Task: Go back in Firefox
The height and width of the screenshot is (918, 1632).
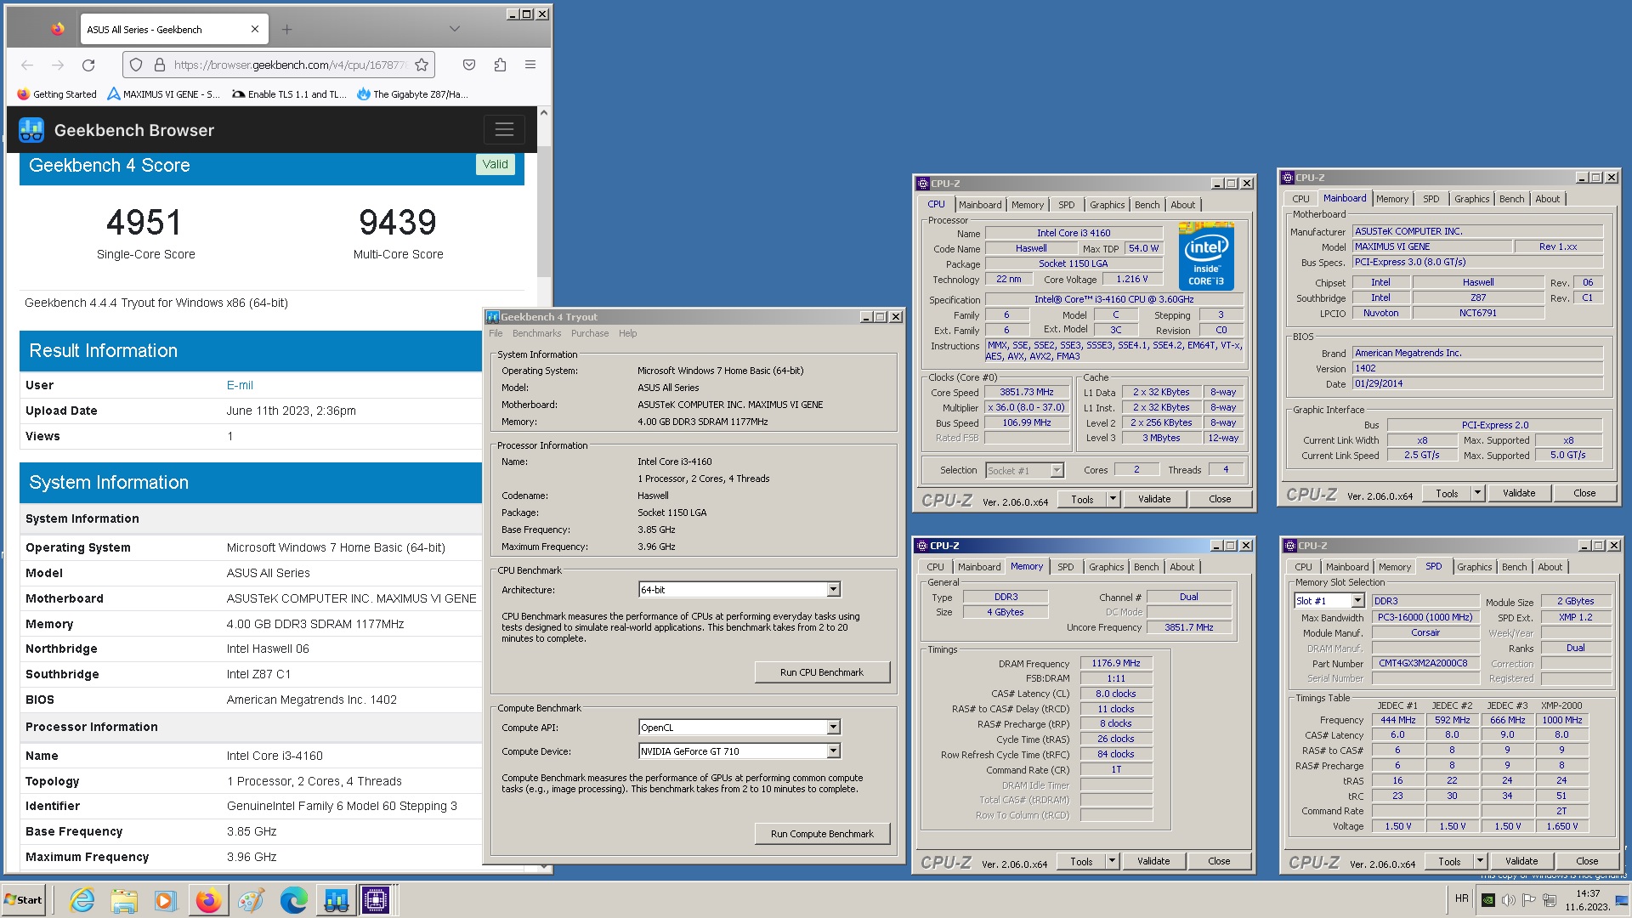Action: pyautogui.click(x=27, y=65)
